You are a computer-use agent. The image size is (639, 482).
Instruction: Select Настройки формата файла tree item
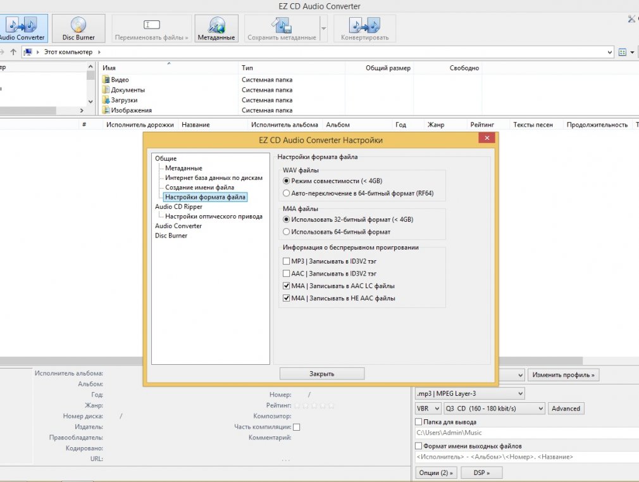[205, 197]
